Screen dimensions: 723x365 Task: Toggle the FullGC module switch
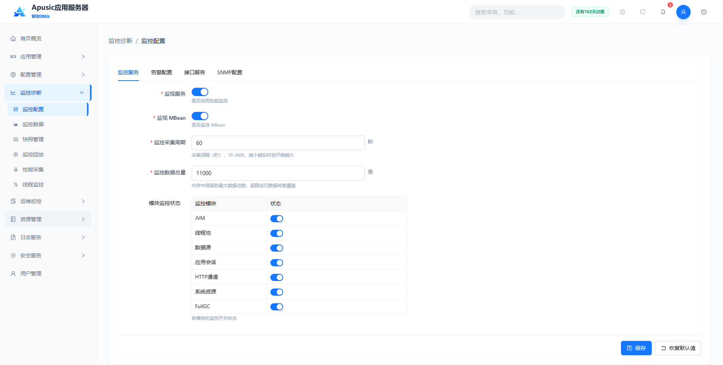tap(277, 307)
